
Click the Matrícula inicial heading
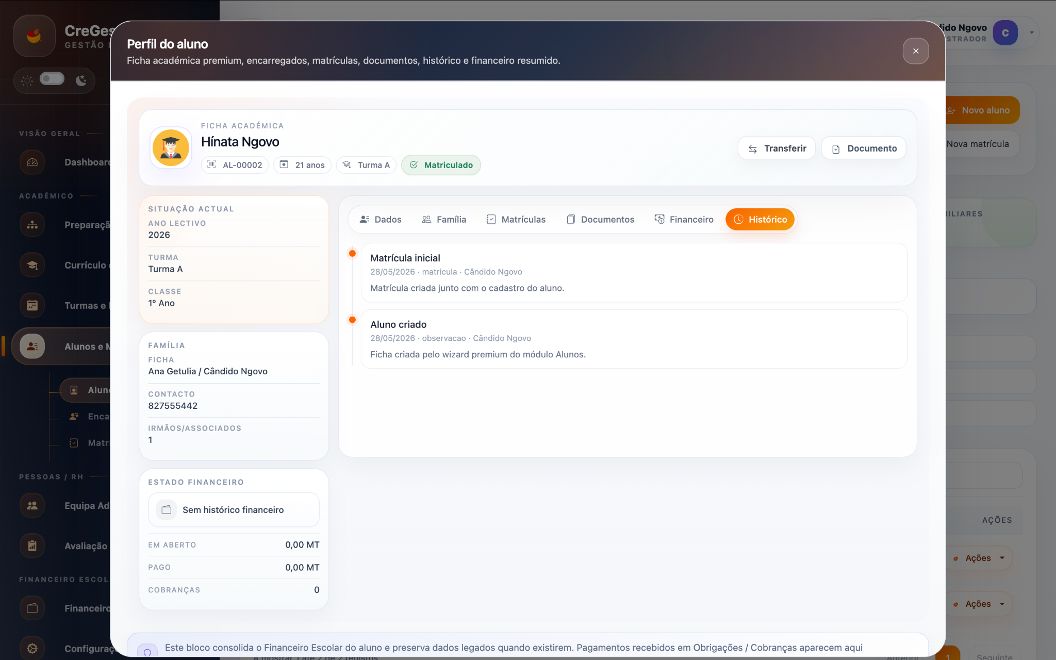click(x=405, y=258)
